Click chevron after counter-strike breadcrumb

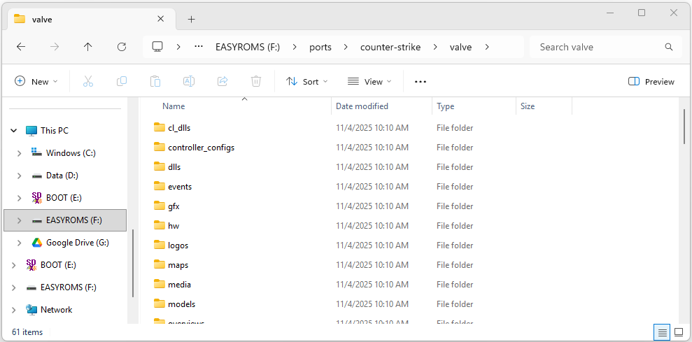click(435, 47)
